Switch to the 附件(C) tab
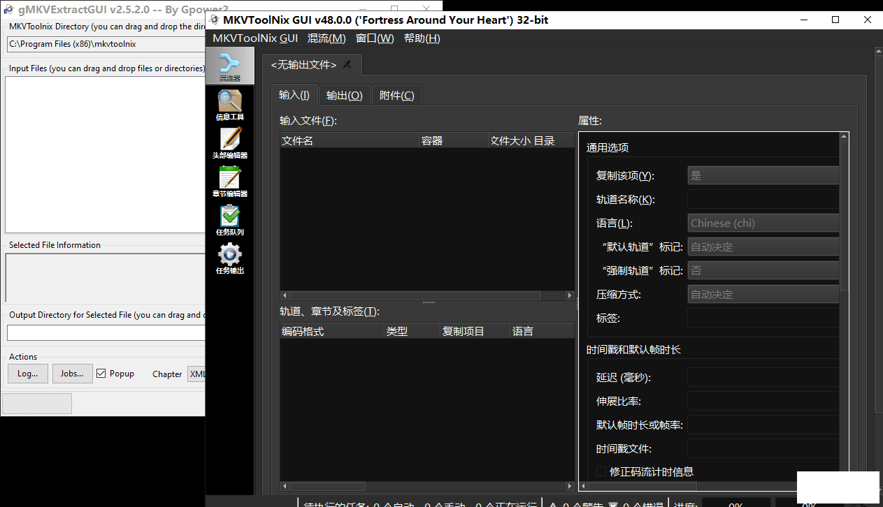Image resolution: width=883 pixels, height=507 pixels. pyautogui.click(x=397, y=96)
